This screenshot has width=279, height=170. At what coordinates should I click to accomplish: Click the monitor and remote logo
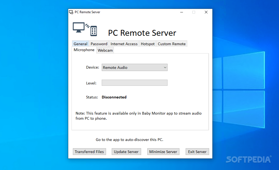[x=85, y=29]
